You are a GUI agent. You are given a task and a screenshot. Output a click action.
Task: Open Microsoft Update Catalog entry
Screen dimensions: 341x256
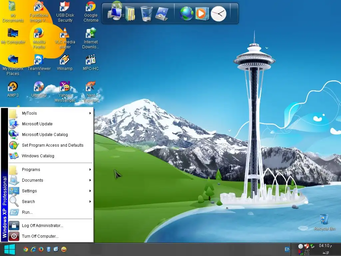51,135
